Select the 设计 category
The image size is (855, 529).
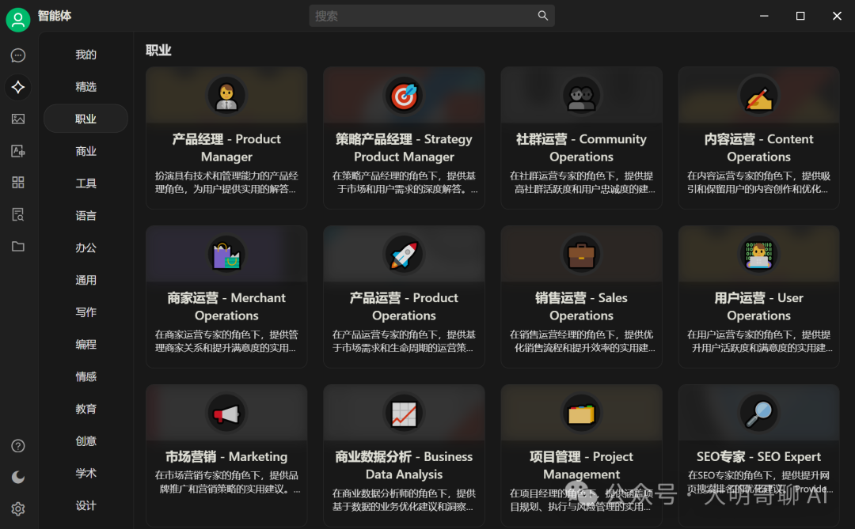coord(85,505)
